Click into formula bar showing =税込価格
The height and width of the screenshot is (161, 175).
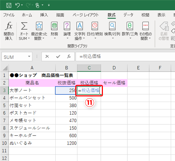tap(125, 57)
